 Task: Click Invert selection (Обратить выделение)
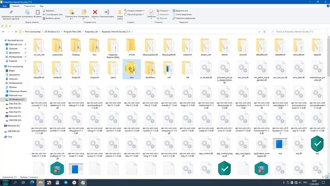coord(184,19)
